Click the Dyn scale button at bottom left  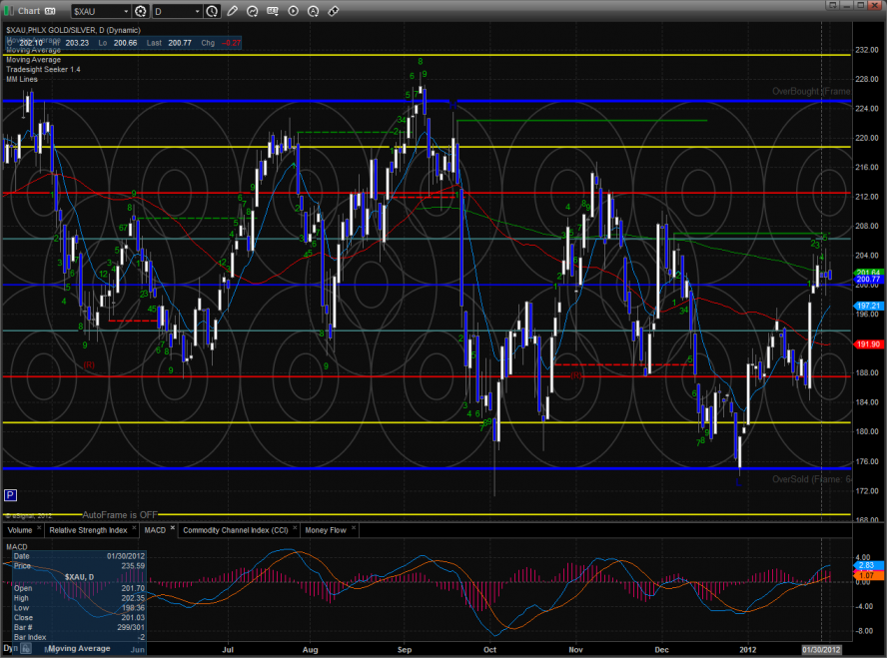pos(10,648)
